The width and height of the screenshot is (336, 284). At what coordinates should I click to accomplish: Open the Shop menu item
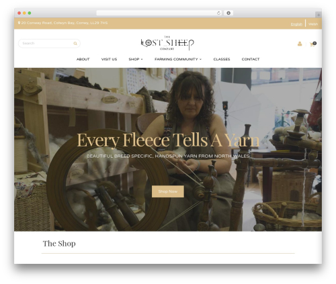tap(134, 59)
